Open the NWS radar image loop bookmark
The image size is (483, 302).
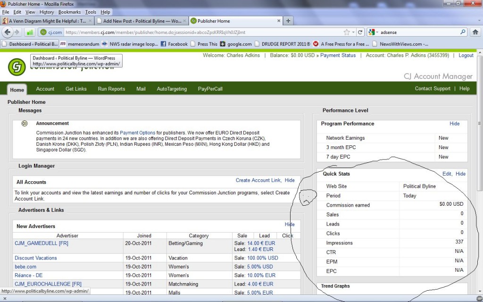130,44
